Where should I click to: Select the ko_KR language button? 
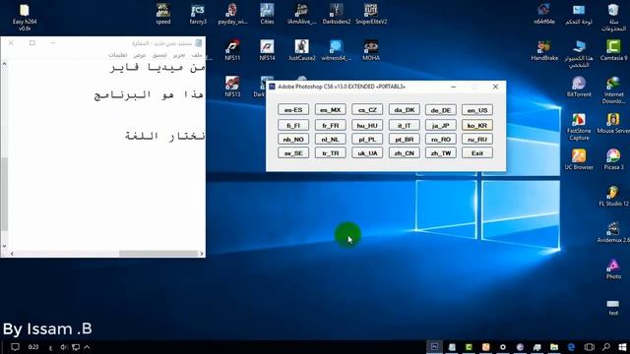tap(477, 125)
